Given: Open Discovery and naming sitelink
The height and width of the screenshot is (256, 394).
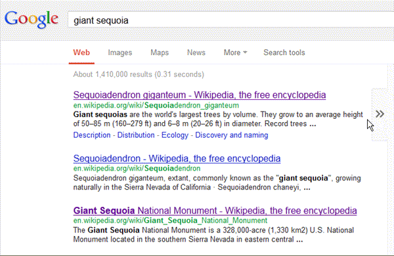Looking at the screenshot, I should point(232,135).
